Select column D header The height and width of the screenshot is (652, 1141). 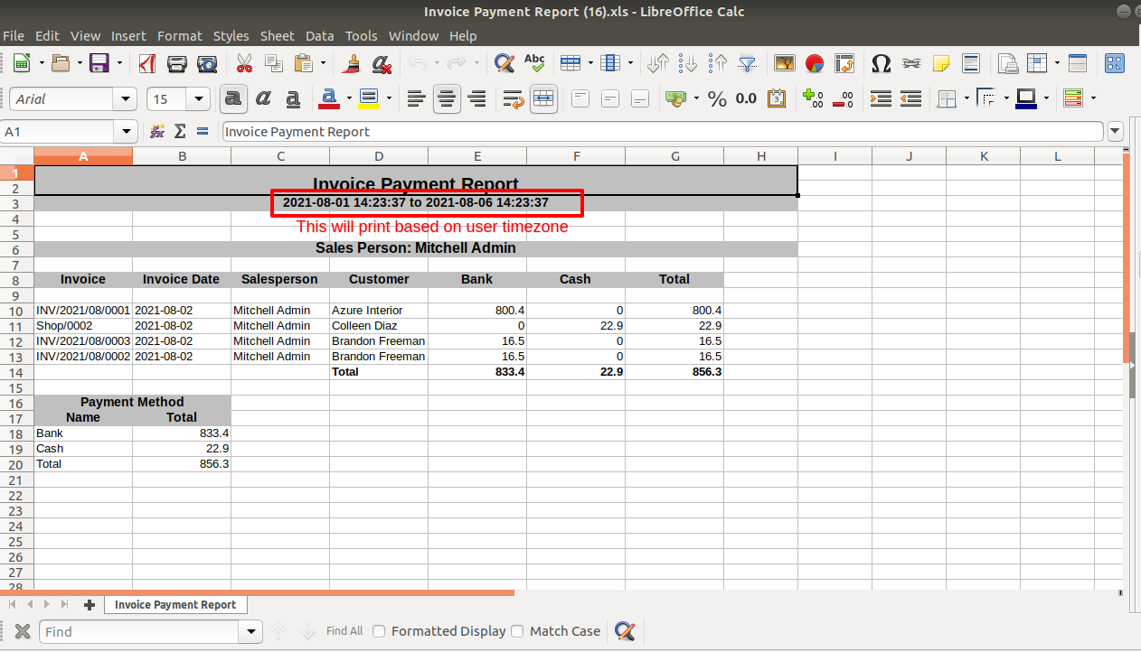[x=379, y=156]
